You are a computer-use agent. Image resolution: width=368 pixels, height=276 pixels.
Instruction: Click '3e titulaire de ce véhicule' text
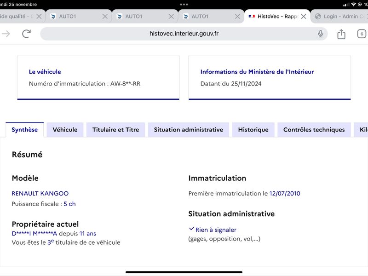(84, 242)
